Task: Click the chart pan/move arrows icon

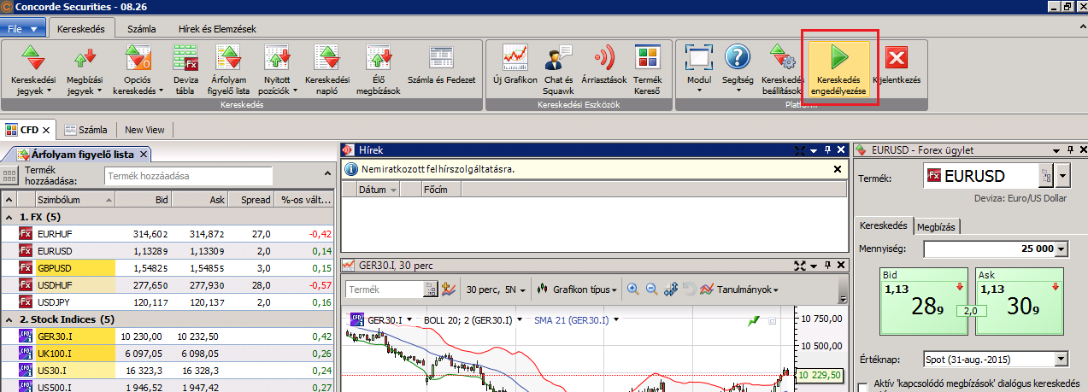Action: click(x=670, y=290)
